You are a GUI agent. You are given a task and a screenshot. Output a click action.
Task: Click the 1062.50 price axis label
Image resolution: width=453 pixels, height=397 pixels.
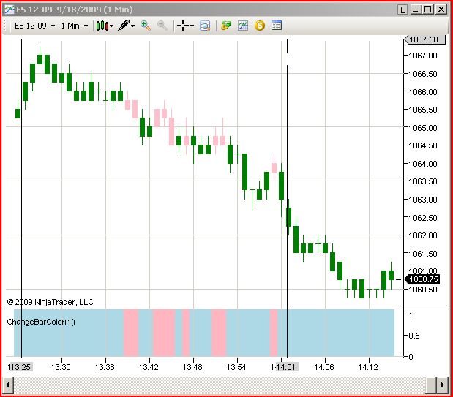coord(423,218)
